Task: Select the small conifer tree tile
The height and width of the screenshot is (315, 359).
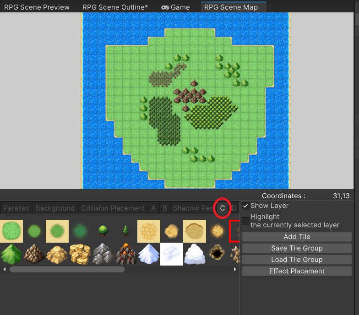Action: (126, 231)
